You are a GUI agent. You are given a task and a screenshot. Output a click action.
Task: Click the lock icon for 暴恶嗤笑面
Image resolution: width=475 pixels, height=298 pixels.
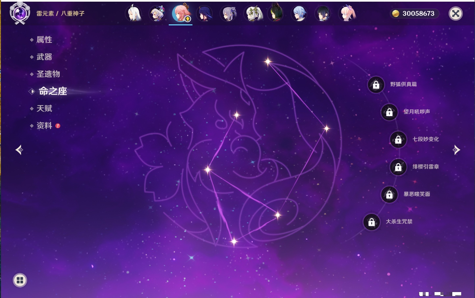[389, 195]
